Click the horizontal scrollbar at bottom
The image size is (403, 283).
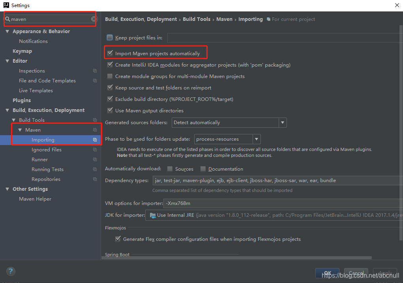pyautogui.click(x=236, y=258)
